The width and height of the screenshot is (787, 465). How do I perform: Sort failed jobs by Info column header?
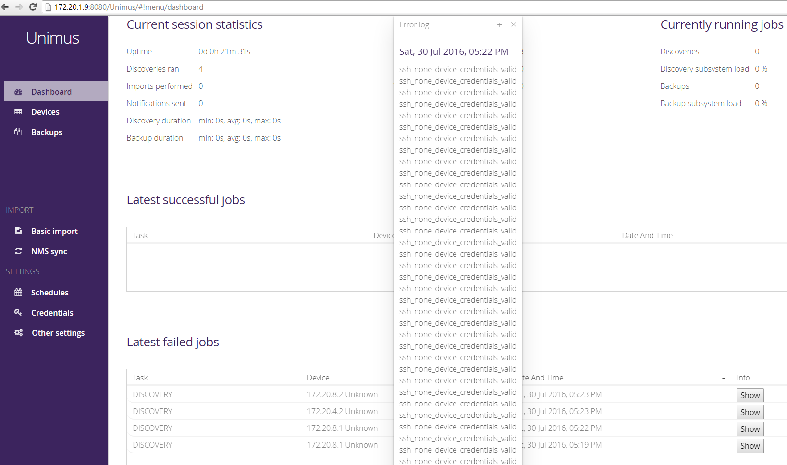coord(743,378)
